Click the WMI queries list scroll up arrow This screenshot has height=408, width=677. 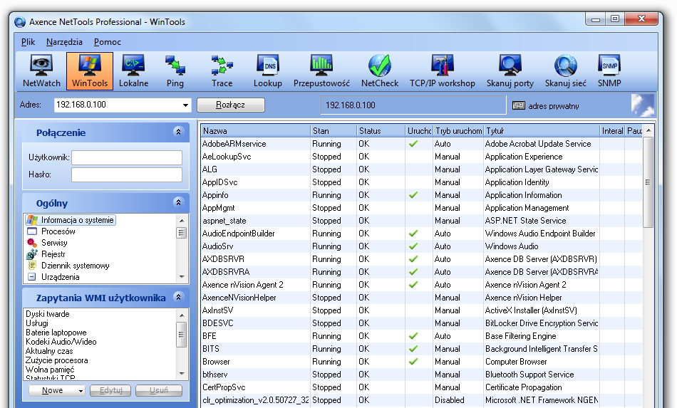(x=182, y=315)
